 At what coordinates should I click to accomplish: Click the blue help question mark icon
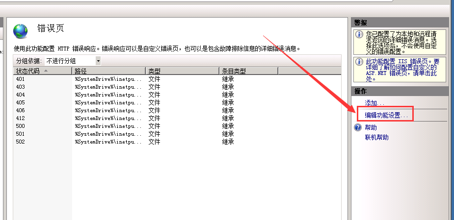pyautogui.click(x=358, y=128)
